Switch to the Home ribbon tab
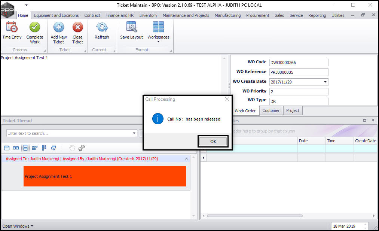379x231 pixels. [23, 15]
